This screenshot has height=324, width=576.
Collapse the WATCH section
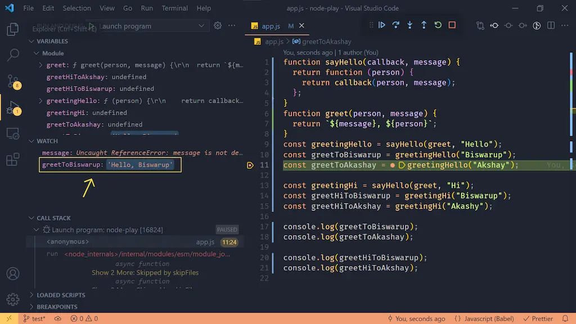click(31, 141)
